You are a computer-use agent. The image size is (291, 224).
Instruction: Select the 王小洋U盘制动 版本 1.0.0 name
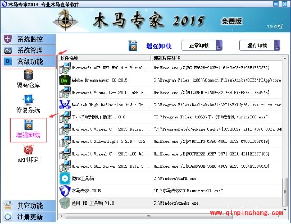[x=98, y=117]
